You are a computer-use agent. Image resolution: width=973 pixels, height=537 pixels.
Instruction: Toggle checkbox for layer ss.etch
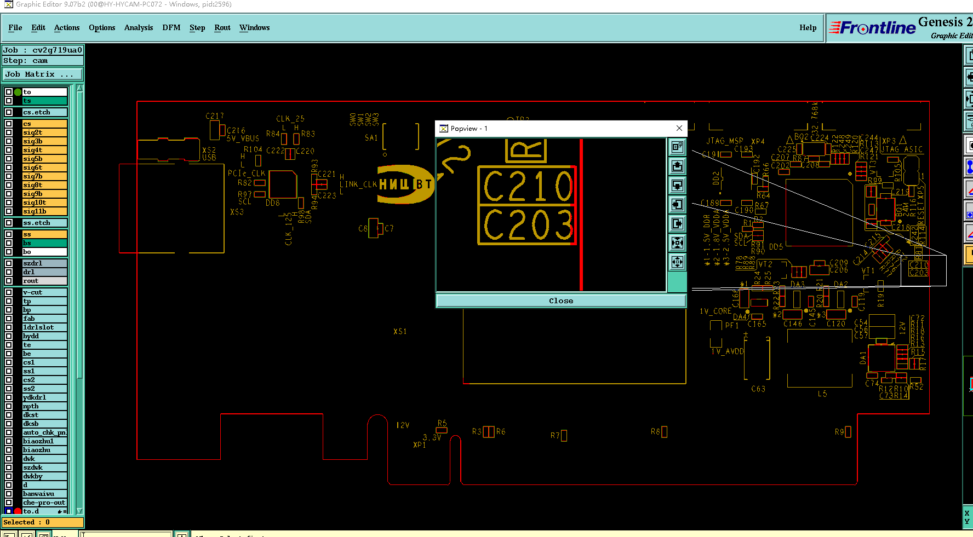(x=9, y=223)
